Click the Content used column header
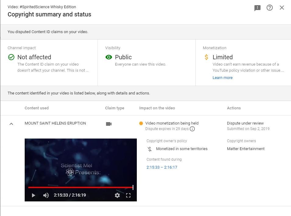The image size is (291, 216). tap(37, 108)
